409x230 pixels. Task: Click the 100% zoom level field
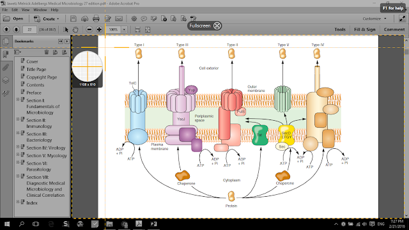(x=113, y=29)
